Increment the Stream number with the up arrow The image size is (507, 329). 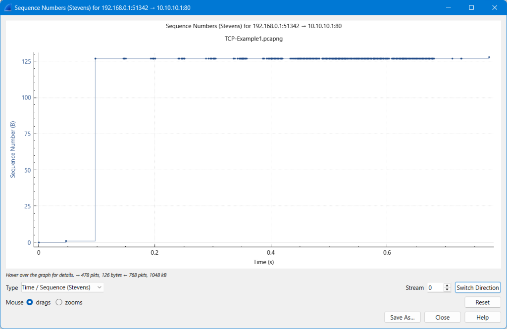(x=447, y=285)
